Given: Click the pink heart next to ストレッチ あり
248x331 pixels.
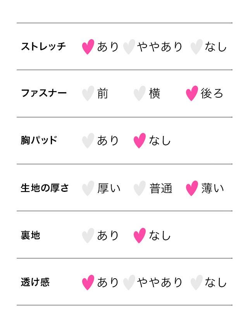Looking at the screenshot, I should click(x=88, y=47).
